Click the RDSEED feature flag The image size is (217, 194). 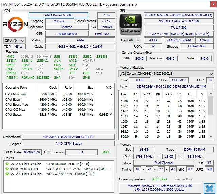point(43,78)
